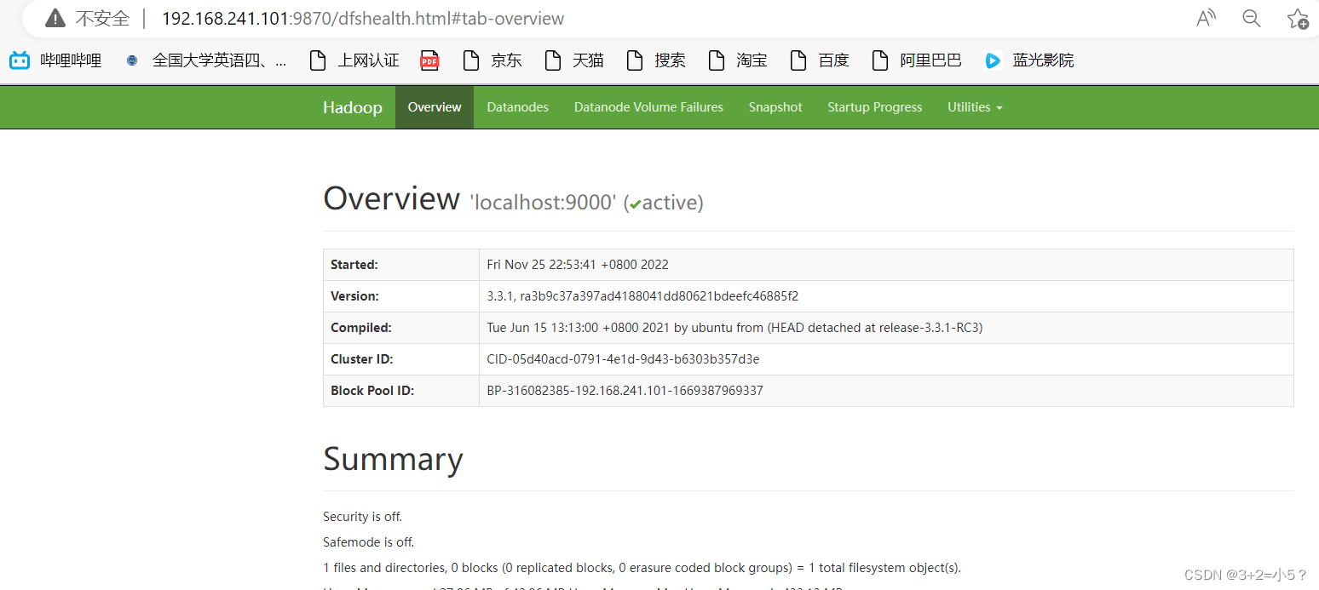Open the 阿里巴巴 bookmark
Image resolution: width=1319 pixels, height=590 pixels.
917,60
